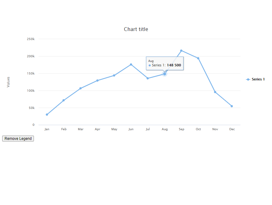Click the Dec data point marker
The width and height of the screenshot is (272, 205).
pyautogui.click(x=232, y=106)
